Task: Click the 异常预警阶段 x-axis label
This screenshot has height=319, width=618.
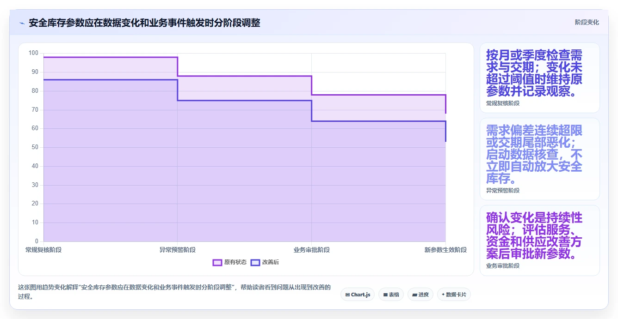Action: [x=178, y=250]
